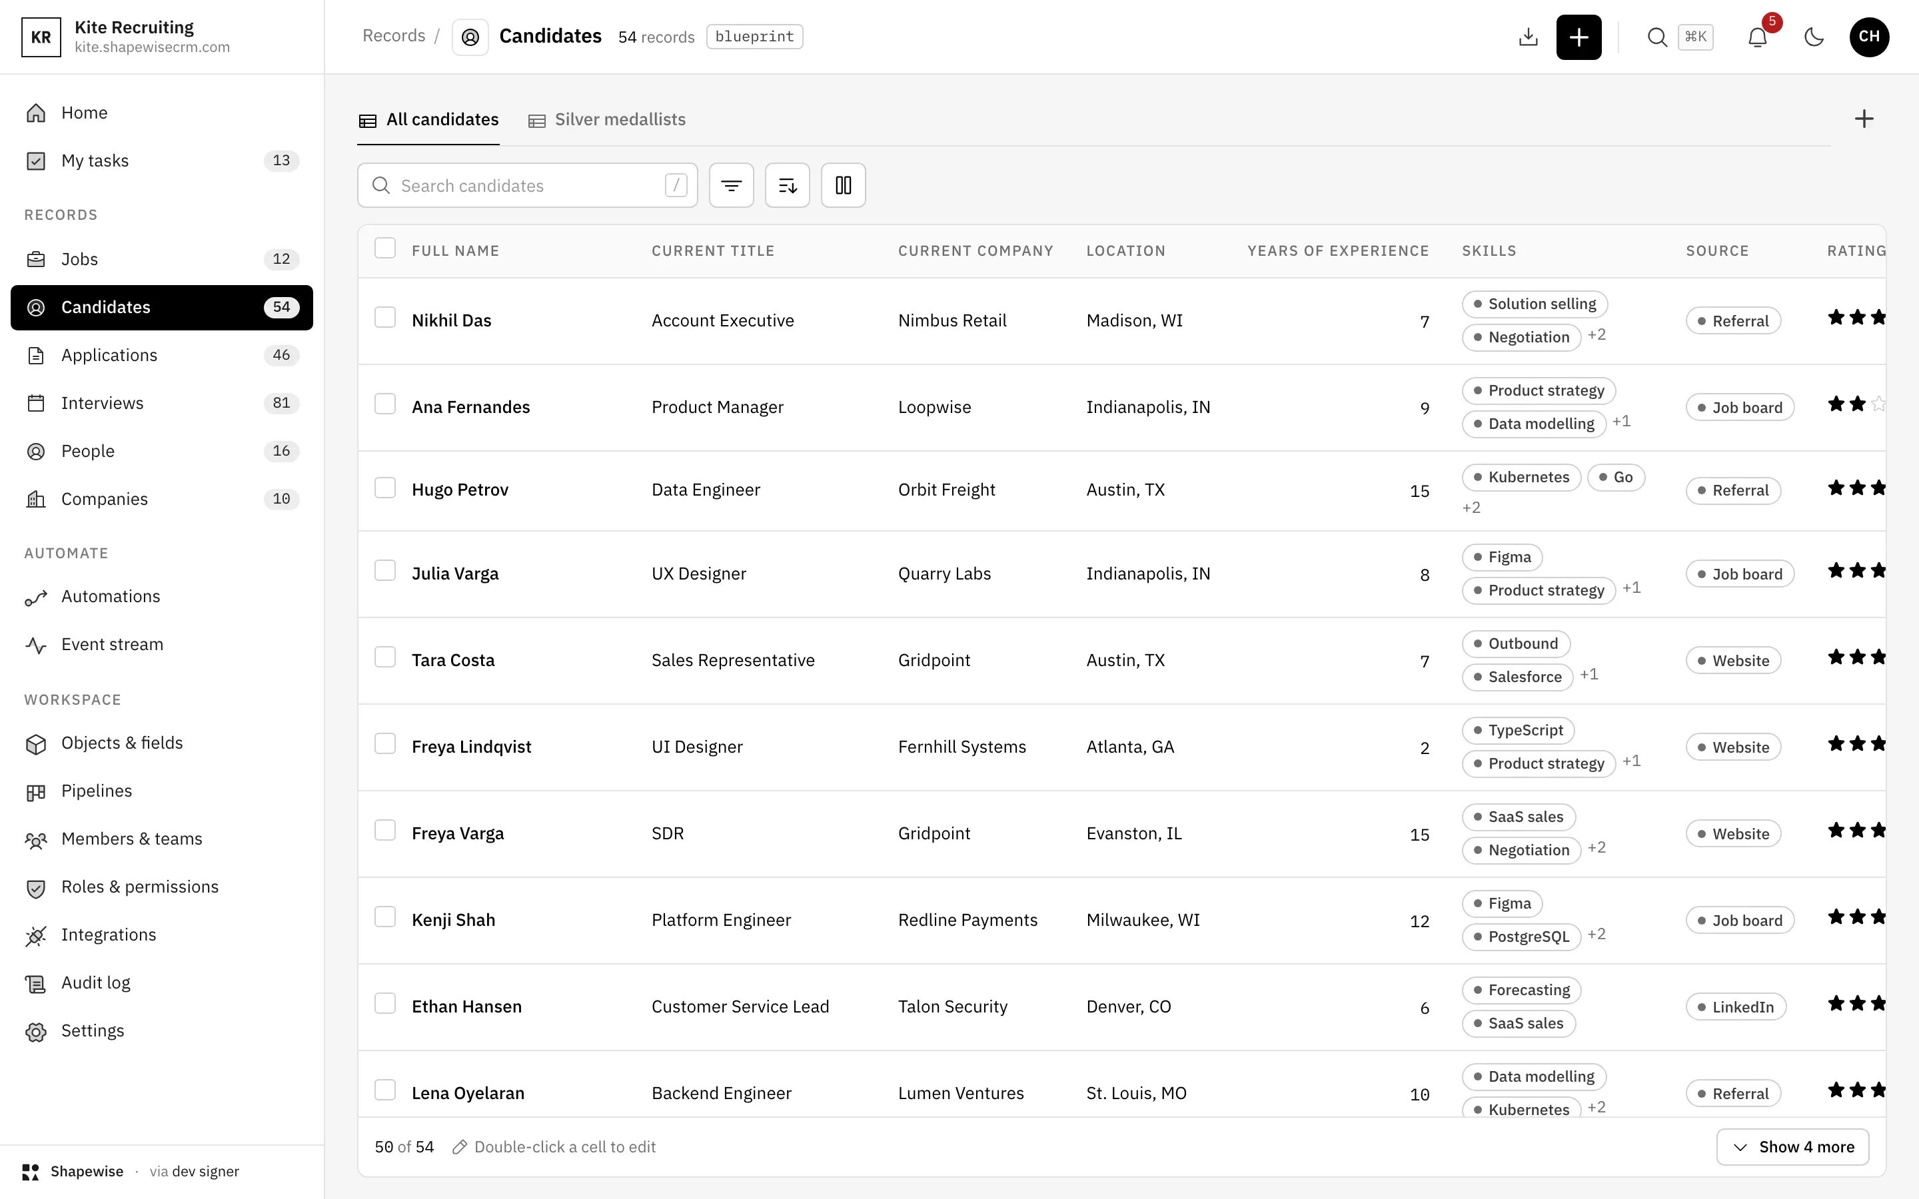Open CH user avatar menu

pyautogui.click(x=1869, y=37)
